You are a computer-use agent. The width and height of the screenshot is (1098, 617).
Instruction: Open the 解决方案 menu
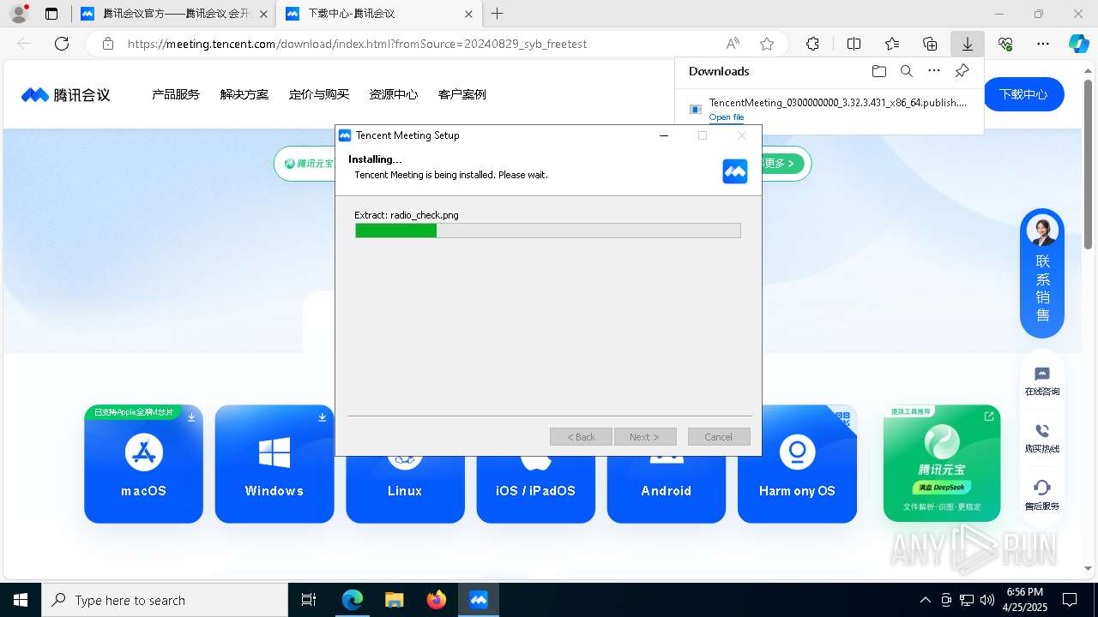tap(244, 94)
